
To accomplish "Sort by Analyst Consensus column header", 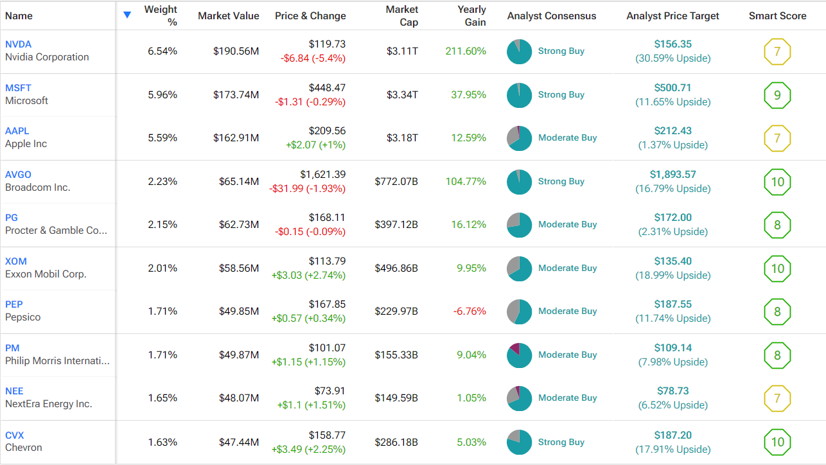I will coord(552,15).
